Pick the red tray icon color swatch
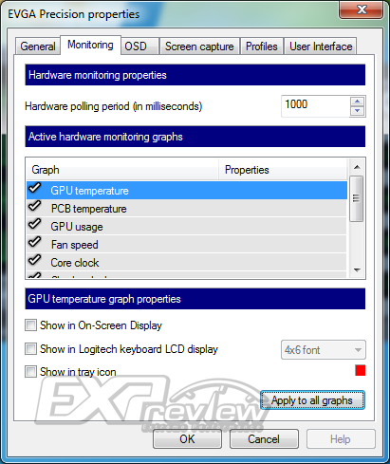 click(x=360, y=370)
